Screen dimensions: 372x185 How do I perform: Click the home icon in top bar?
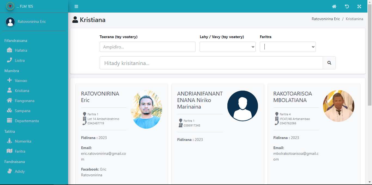click(x=334, y=7)
